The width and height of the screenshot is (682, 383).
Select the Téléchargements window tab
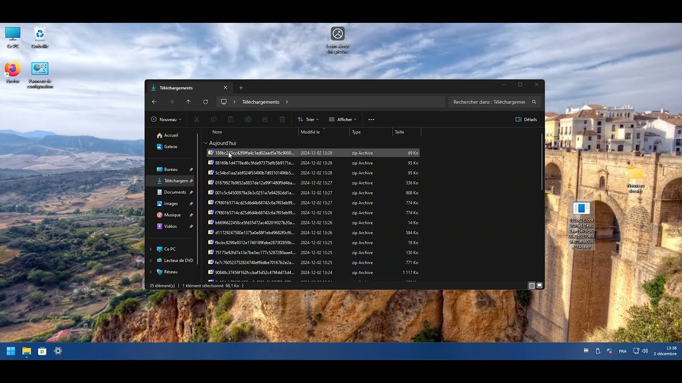tap(189, 88)
